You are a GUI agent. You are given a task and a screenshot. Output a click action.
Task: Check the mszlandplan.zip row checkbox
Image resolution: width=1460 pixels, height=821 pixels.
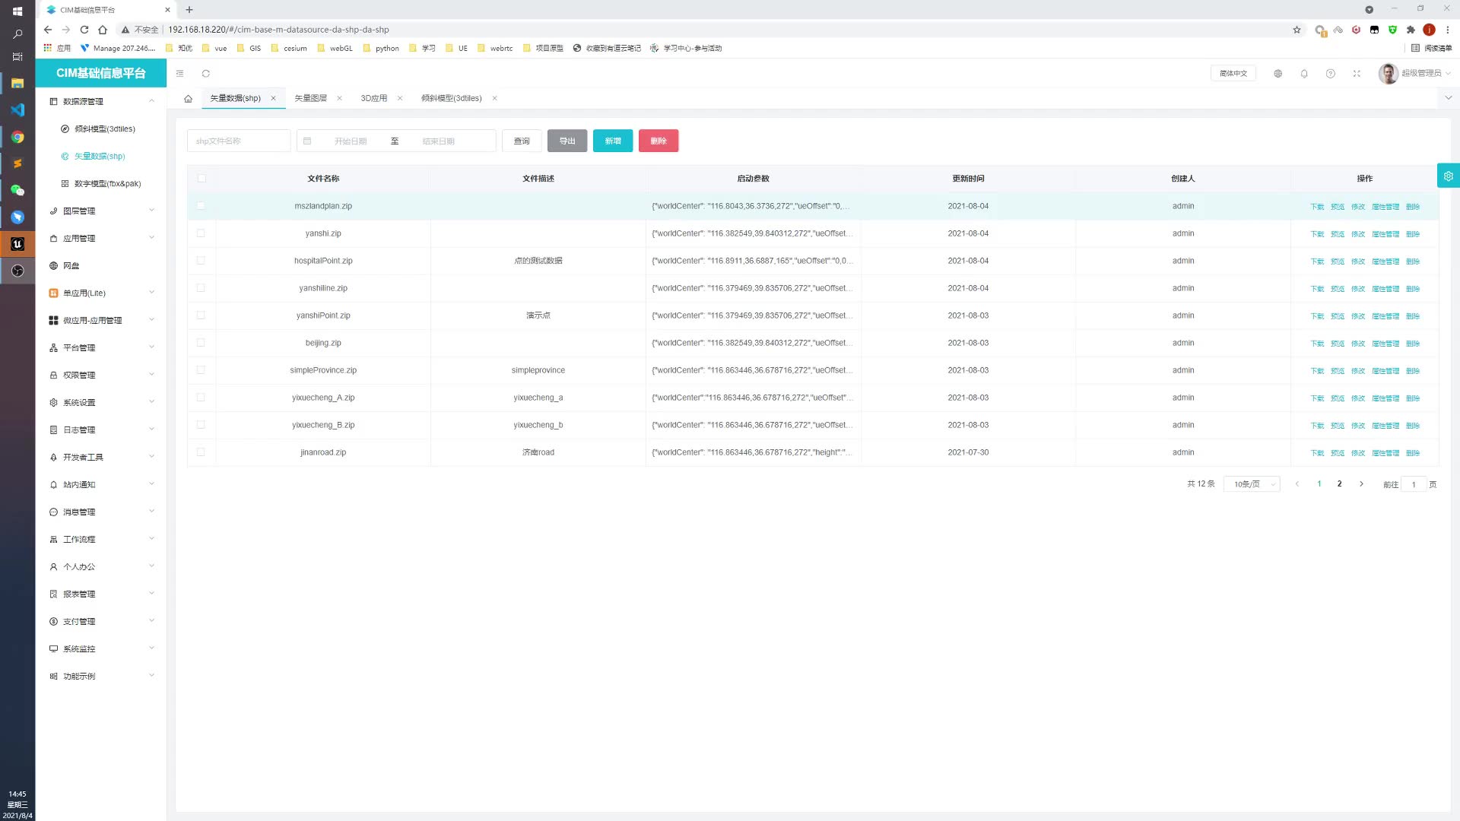point(201,205)
